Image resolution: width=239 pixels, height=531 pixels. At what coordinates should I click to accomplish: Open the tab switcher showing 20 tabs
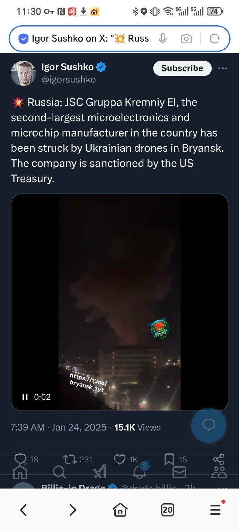[x=168, y=510]
